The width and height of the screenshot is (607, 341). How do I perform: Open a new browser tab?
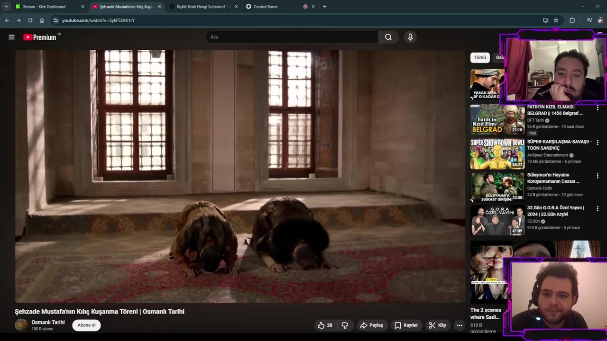[x=325, y=7]
